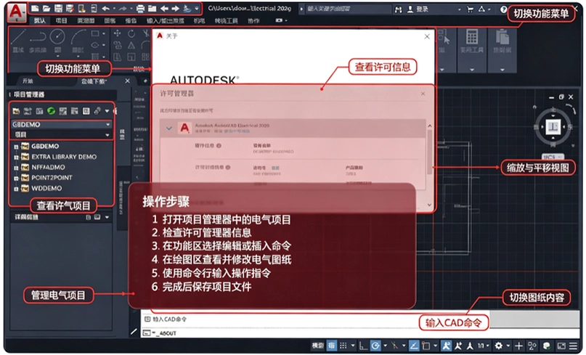Toggle object snap square icon in status bar
586x355 pixels.
point(426,346)
